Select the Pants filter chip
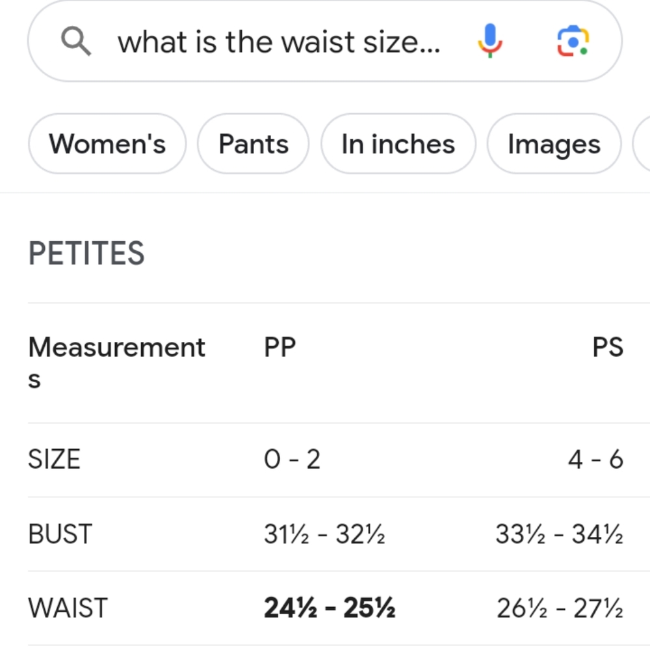 (x=253, y=144)
